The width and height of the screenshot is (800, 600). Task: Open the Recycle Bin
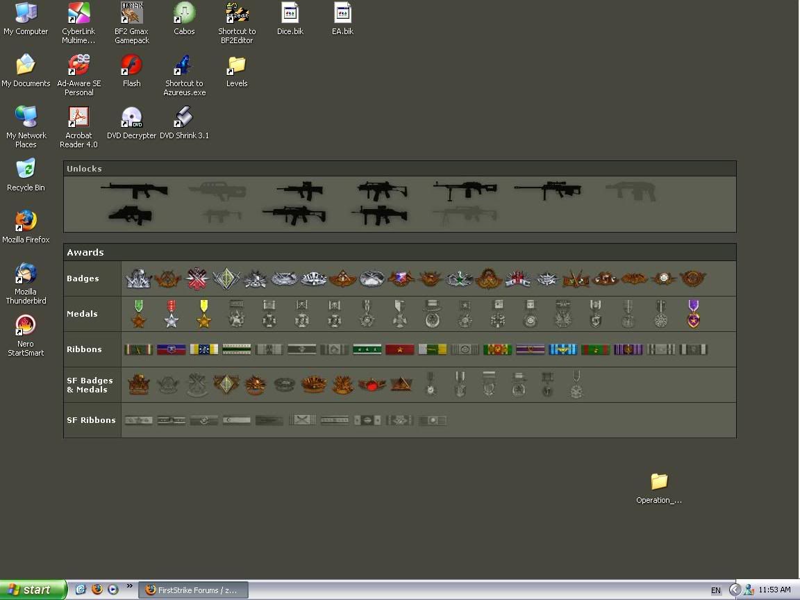pyautogui.click(x=26, y=175)
